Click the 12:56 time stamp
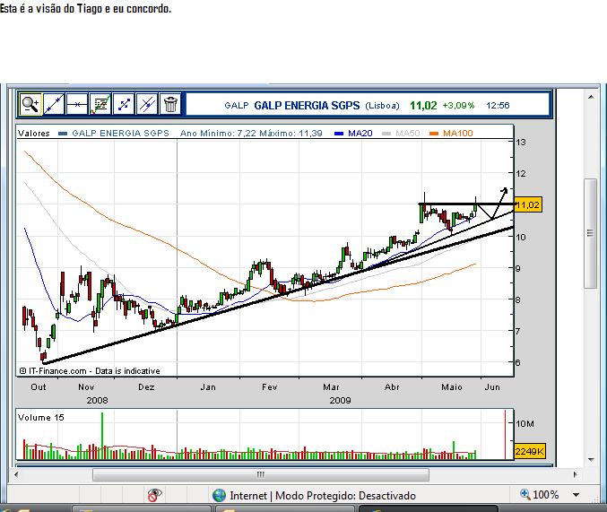607x512 pixels. pyautogui.click(x=498, y=105)
